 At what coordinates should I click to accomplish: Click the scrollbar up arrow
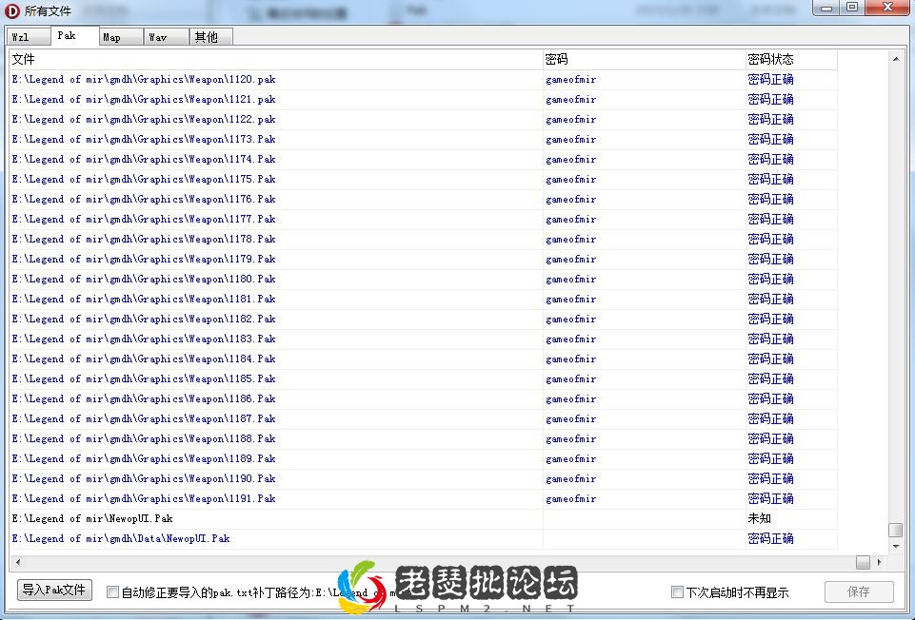896,57
